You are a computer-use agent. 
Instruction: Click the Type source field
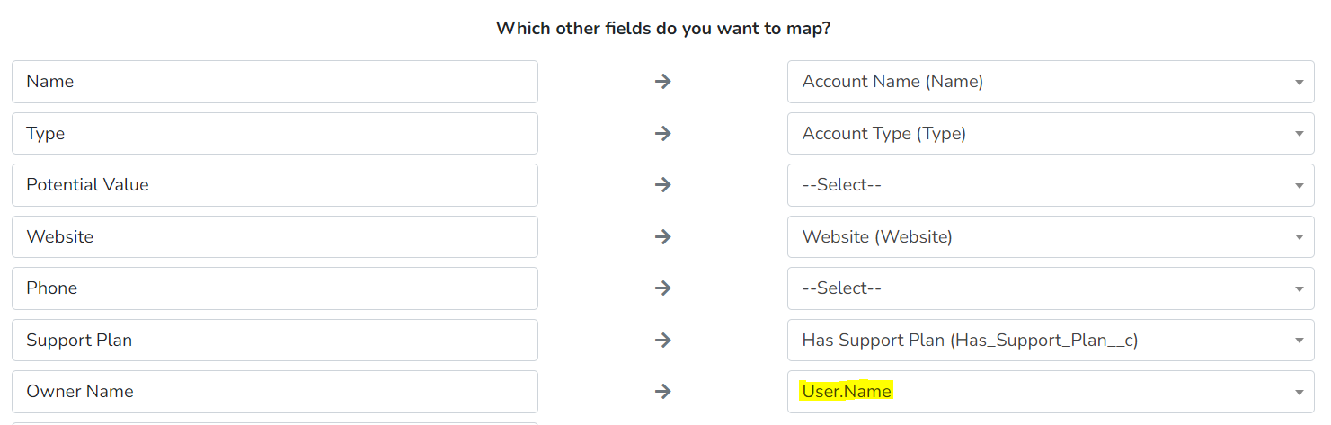[274, 134]
